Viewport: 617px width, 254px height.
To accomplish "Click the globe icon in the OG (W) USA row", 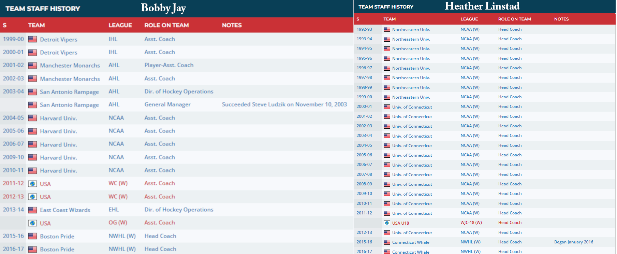I will (32, 223).
